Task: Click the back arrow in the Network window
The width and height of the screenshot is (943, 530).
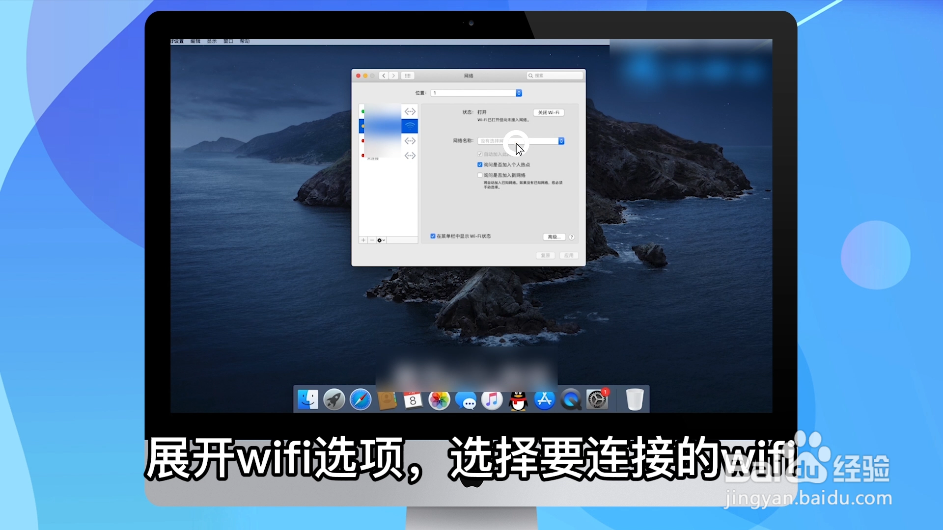Action: 384,76
